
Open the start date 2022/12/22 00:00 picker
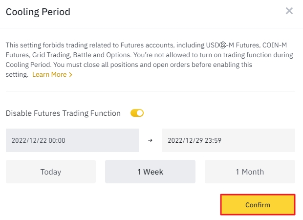[x=72, y=140]
